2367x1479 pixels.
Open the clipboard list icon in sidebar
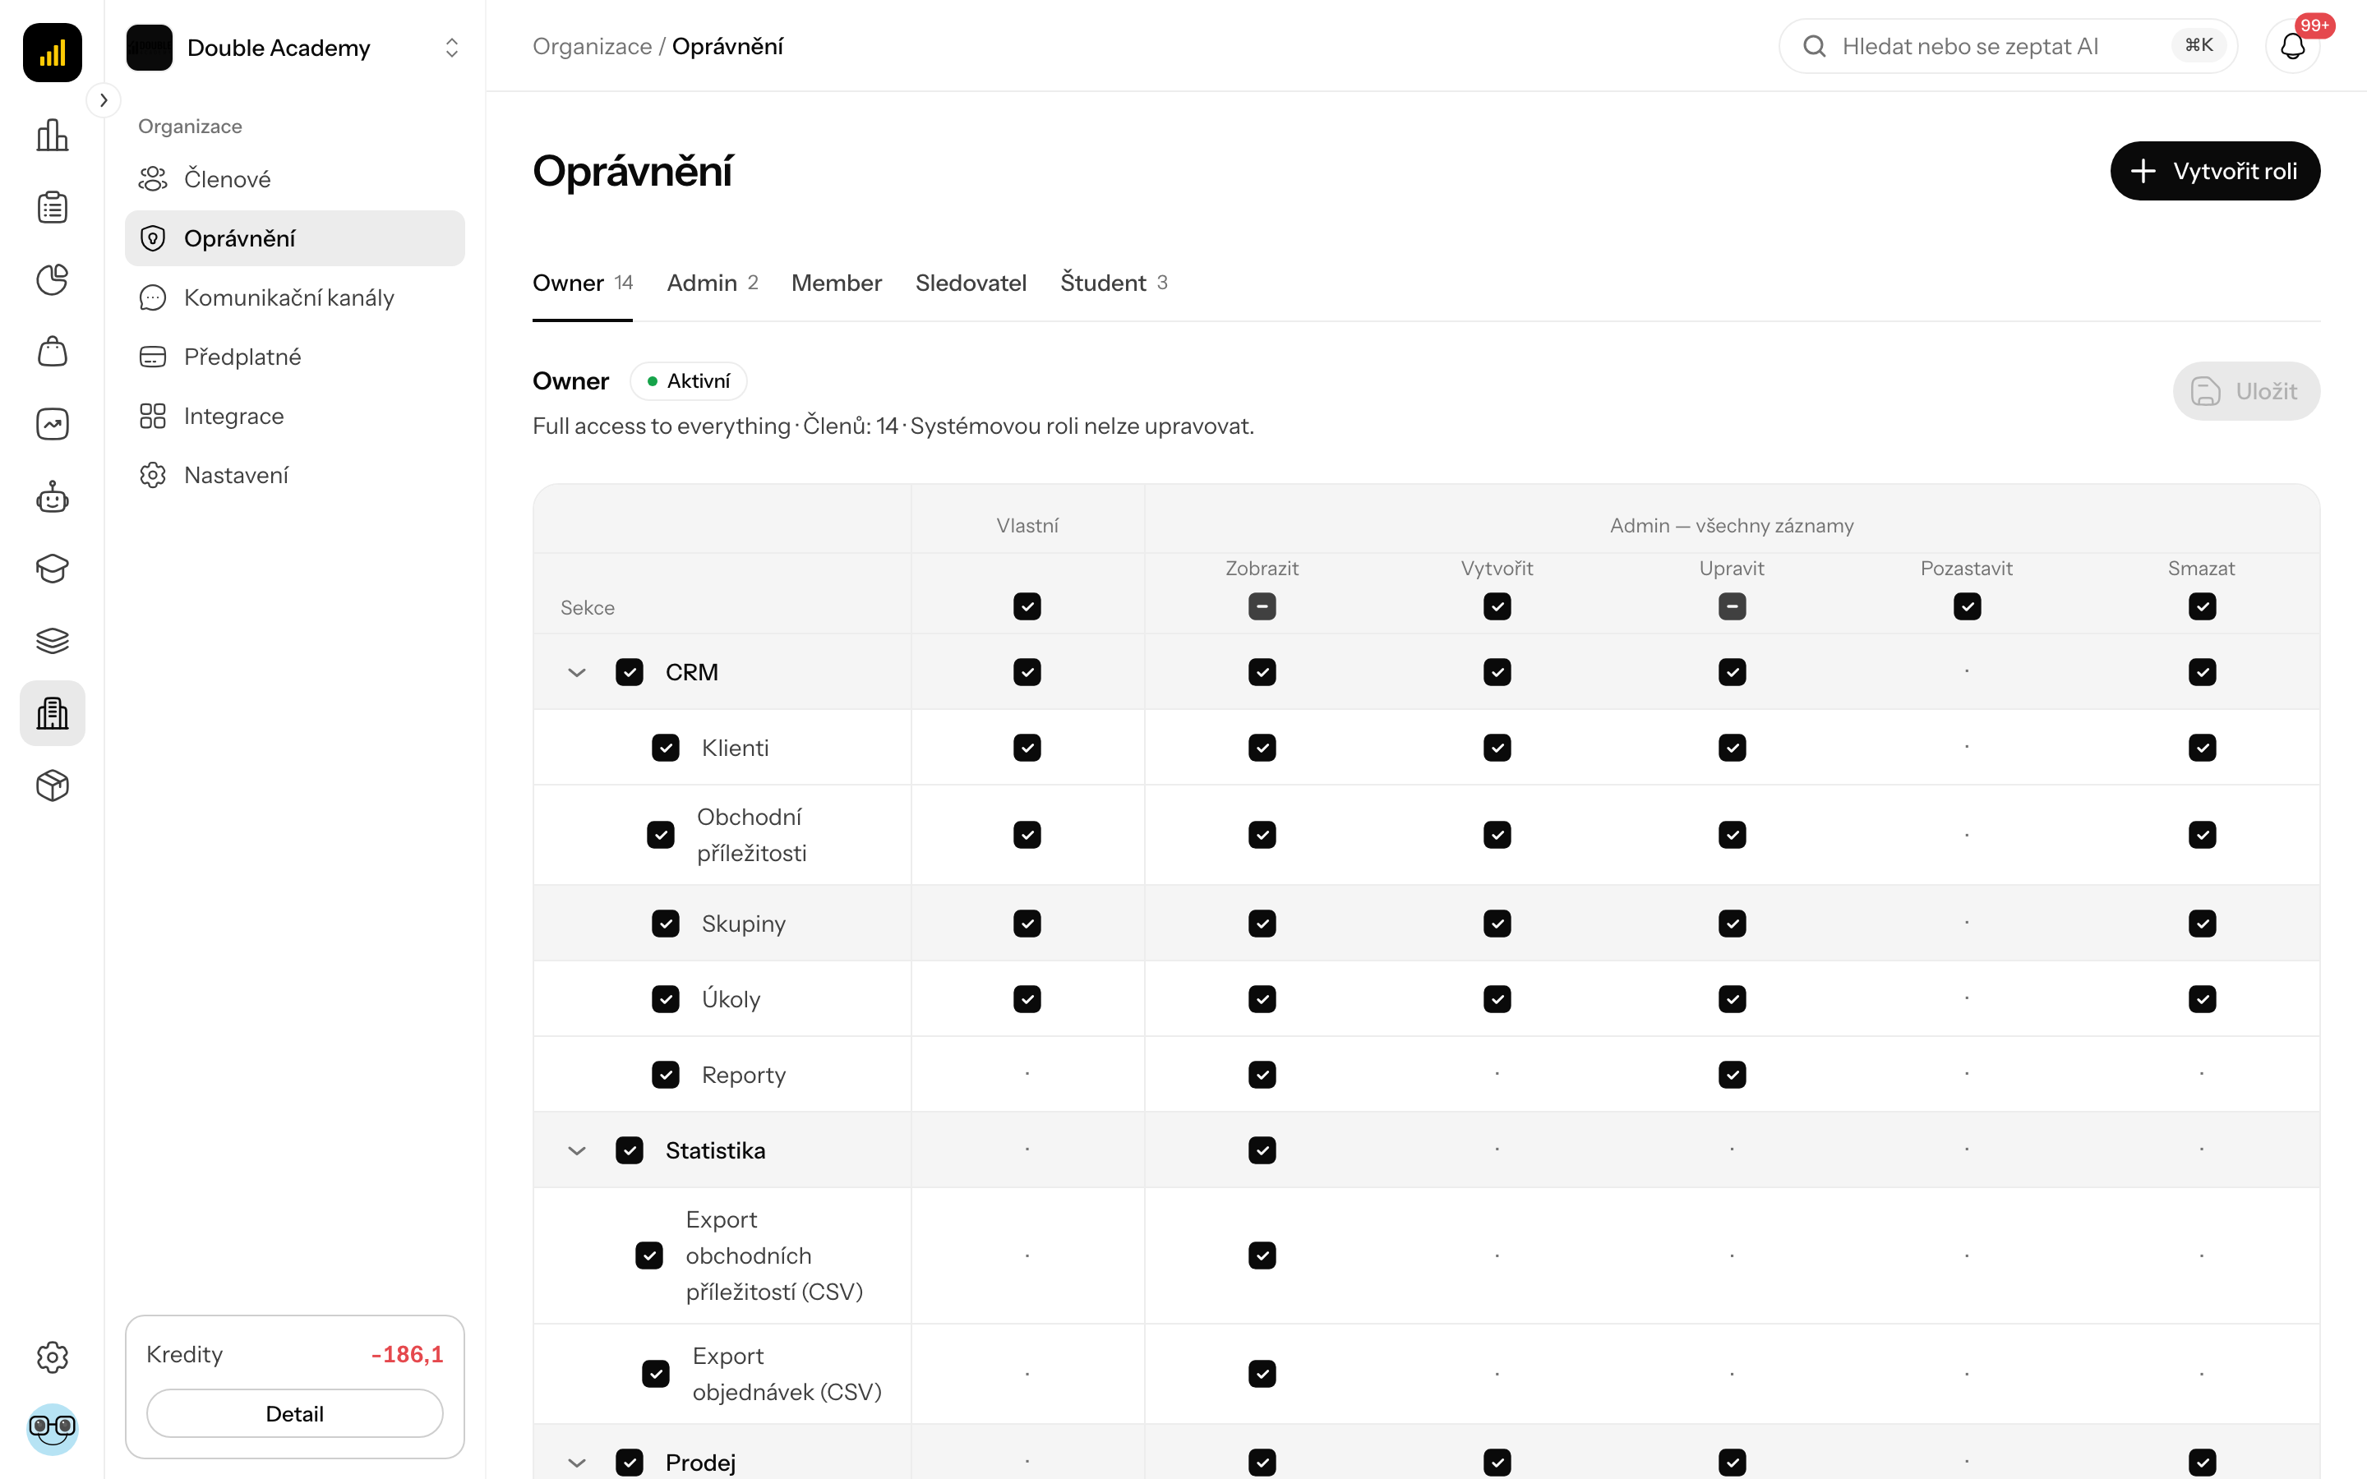click(x=52, y=207)
